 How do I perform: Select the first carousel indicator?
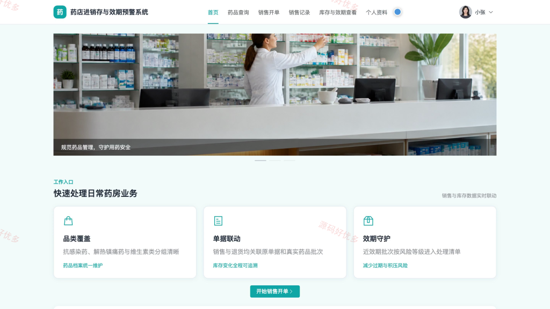coord(260,160)
